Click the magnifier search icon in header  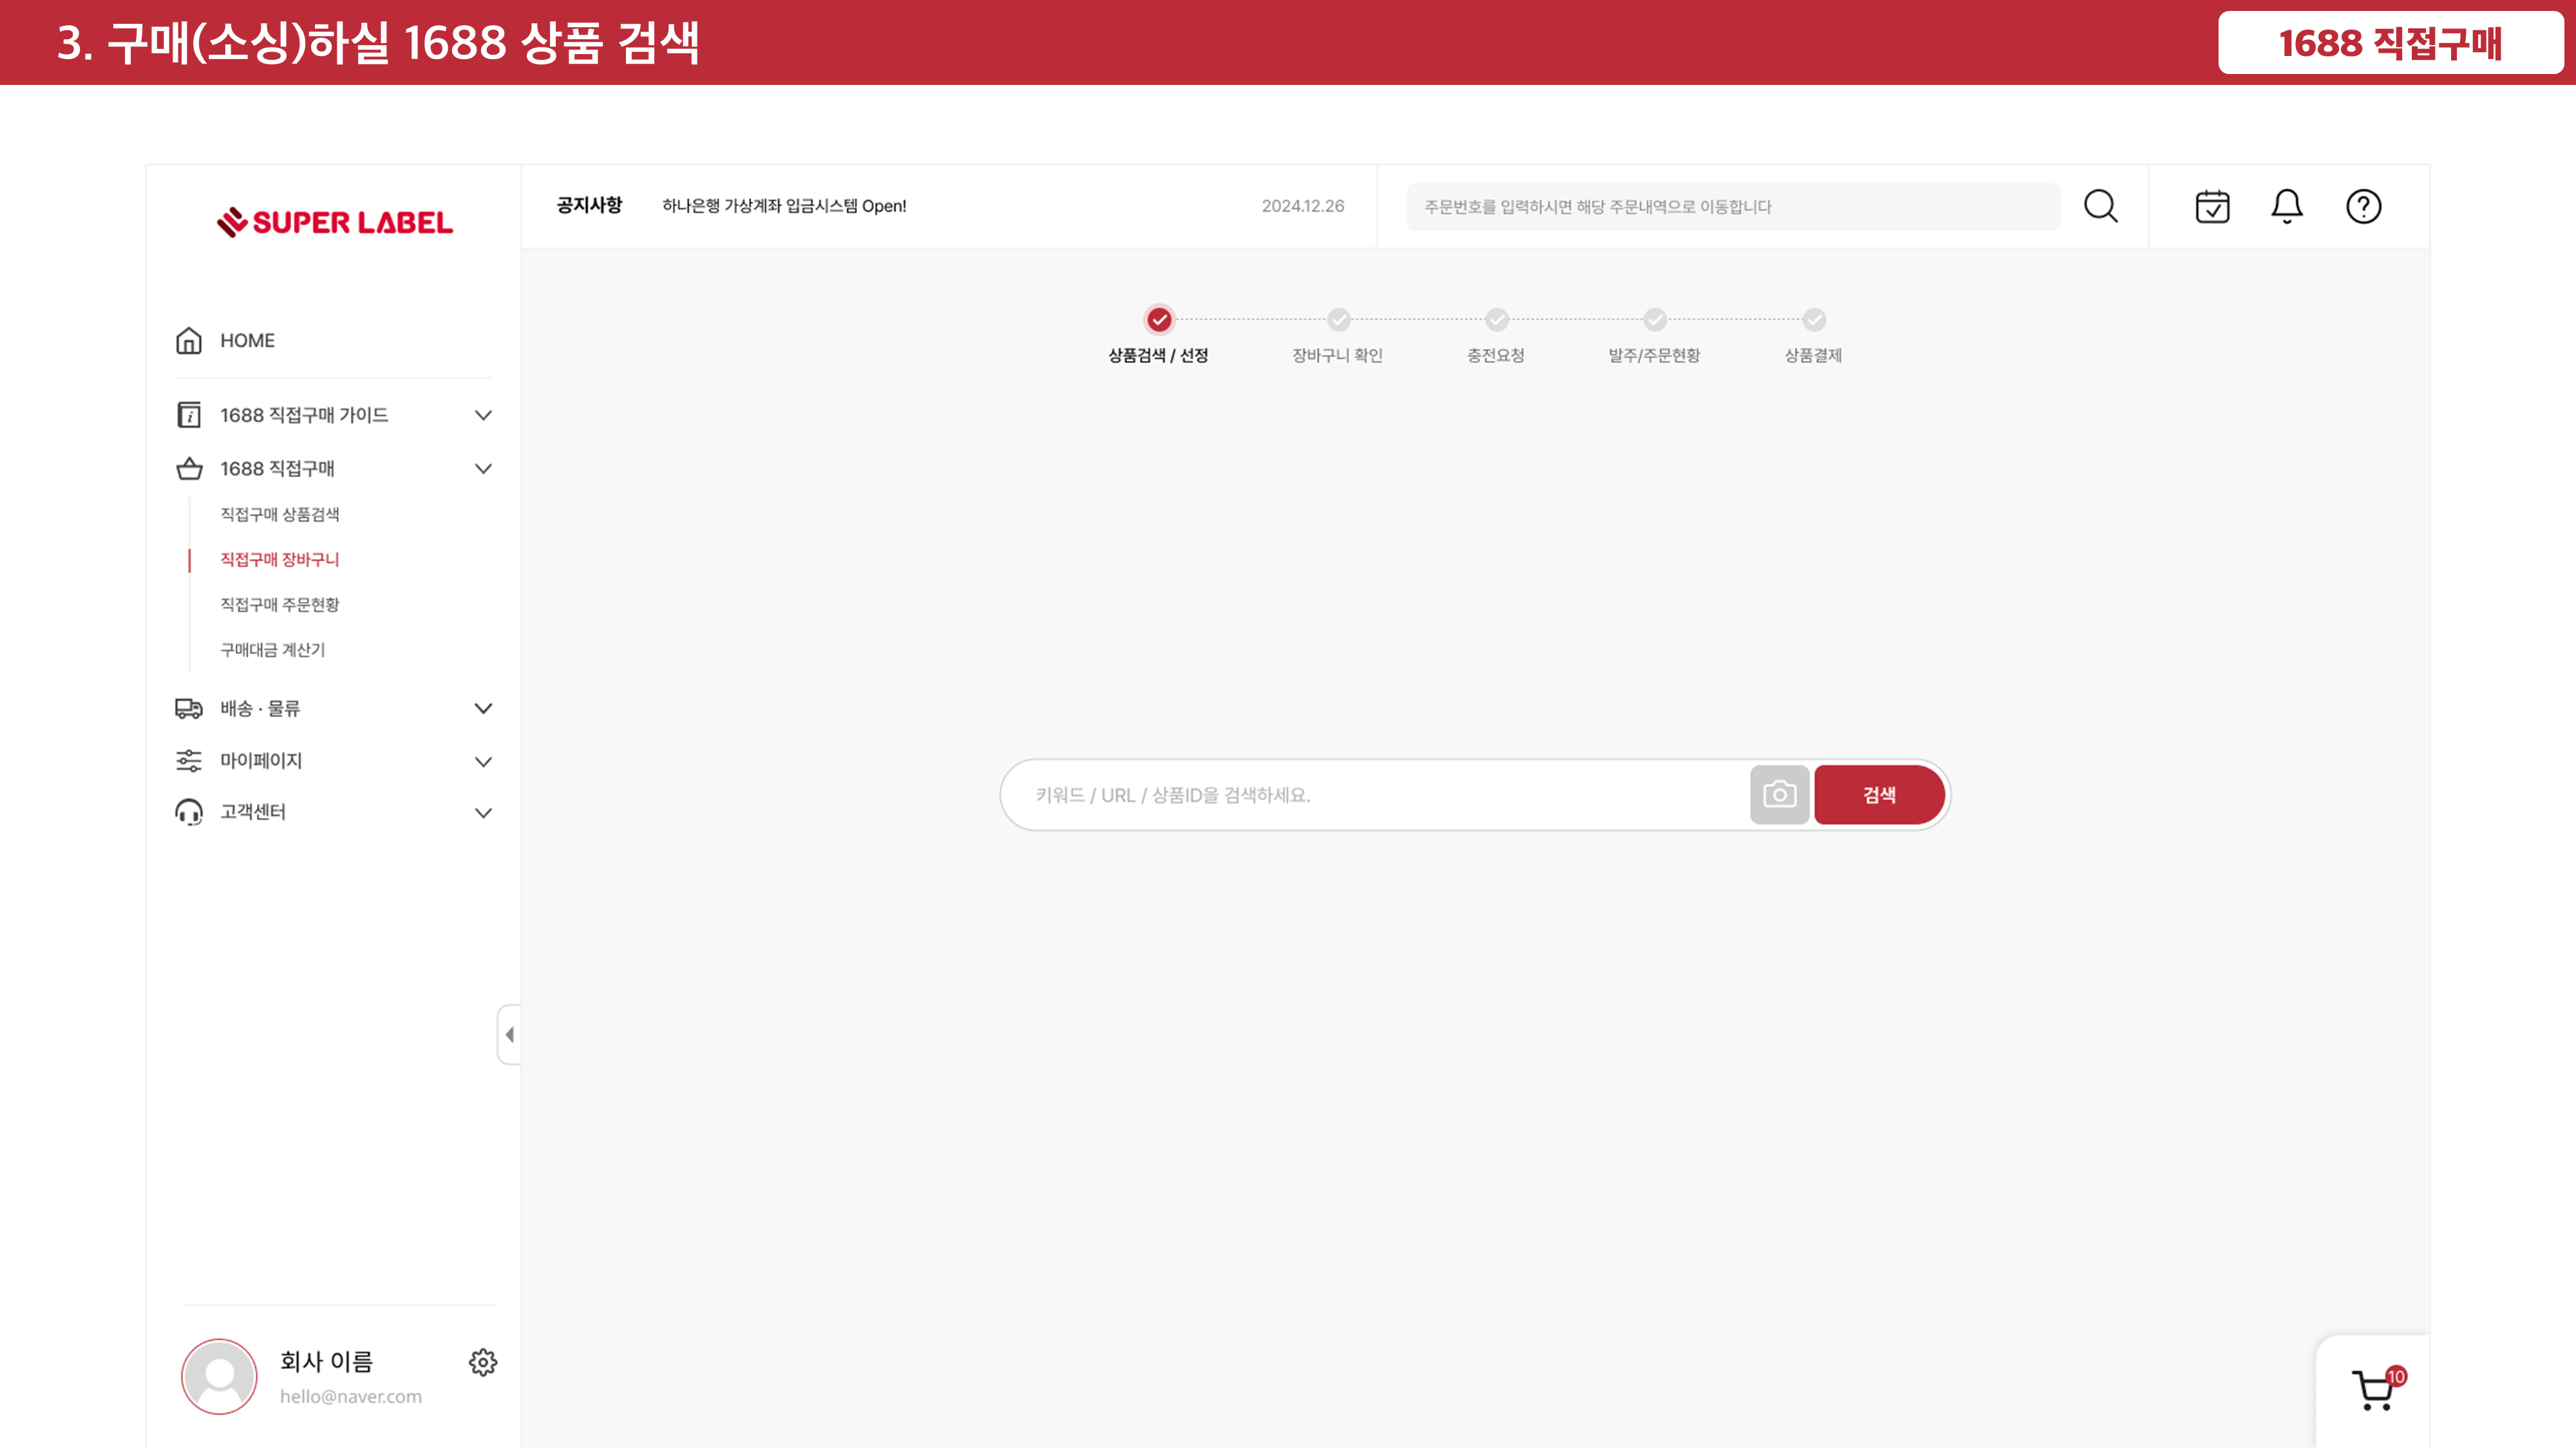pos(2101,207)
